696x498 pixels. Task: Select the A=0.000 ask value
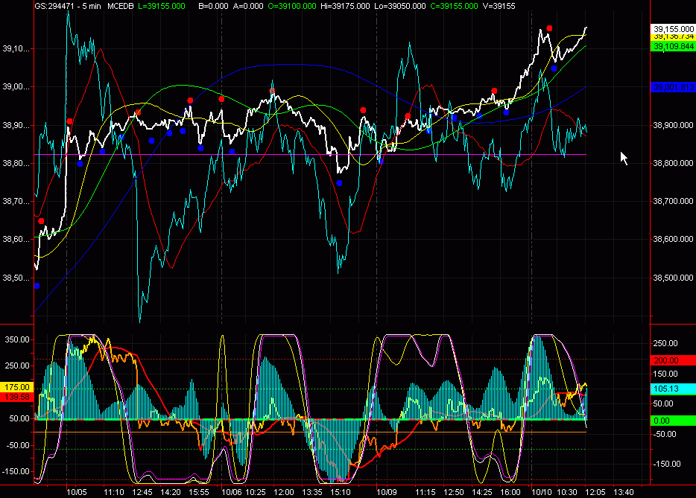247,6
